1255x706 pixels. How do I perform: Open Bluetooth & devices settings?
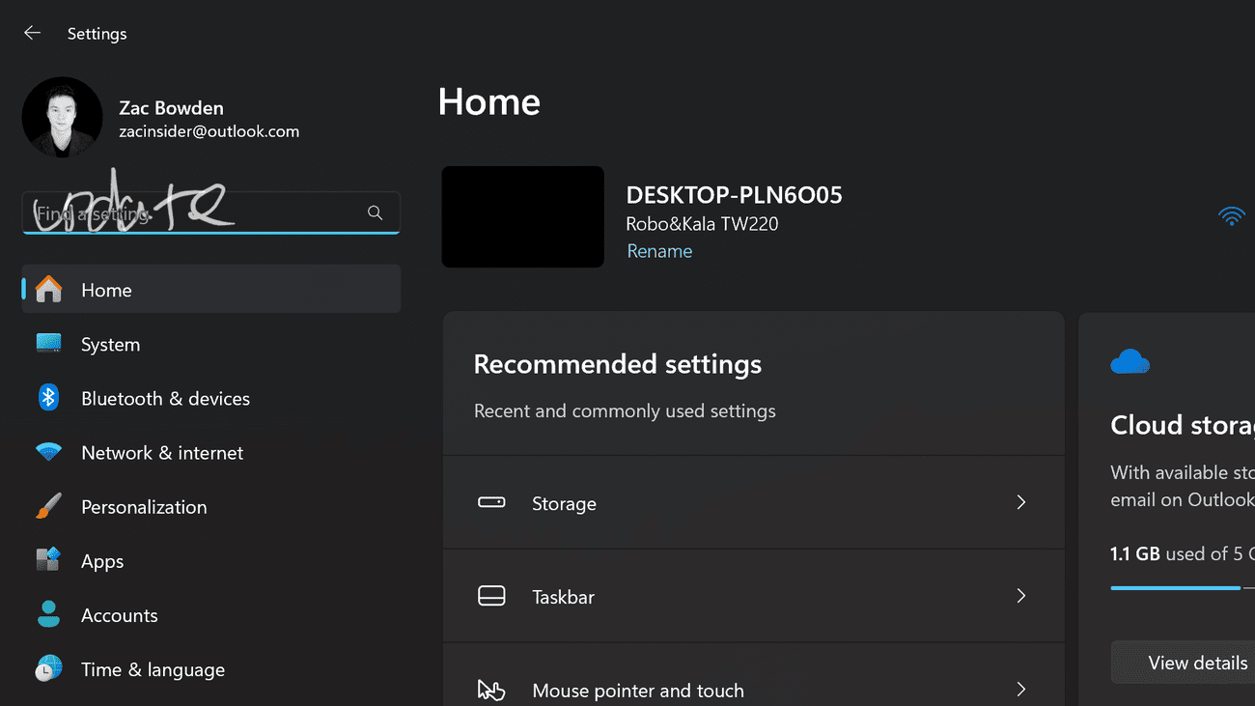point(48,398)
